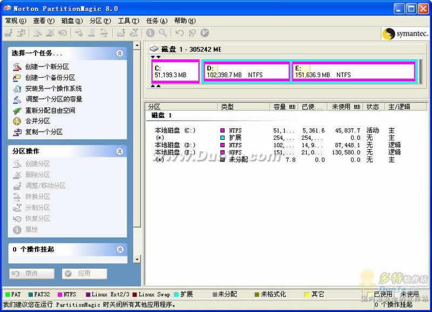Click the copy partition toolbar icon
The image size is (432, 312).
[x=22, y=33]
